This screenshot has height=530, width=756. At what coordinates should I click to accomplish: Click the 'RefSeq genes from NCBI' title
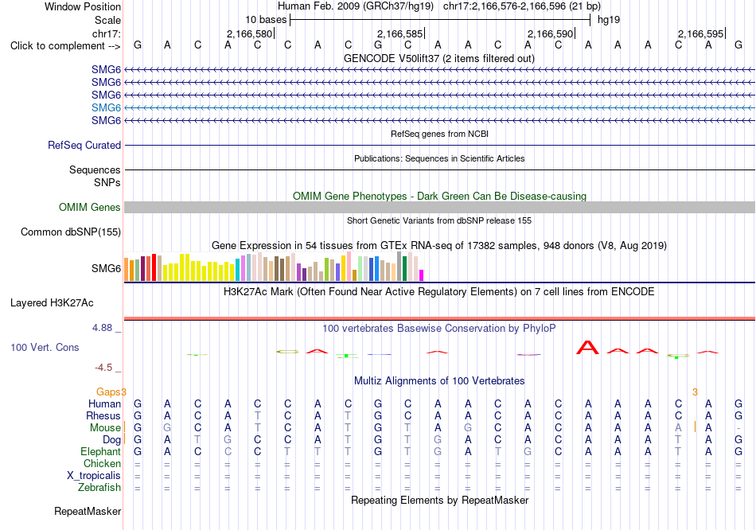pos(439,134)
